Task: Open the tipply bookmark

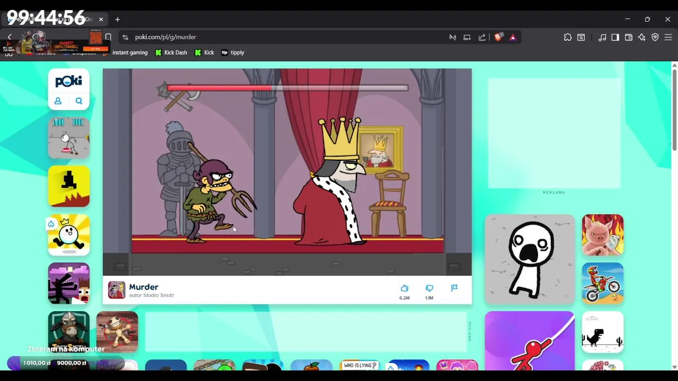Action: (233, 52)
